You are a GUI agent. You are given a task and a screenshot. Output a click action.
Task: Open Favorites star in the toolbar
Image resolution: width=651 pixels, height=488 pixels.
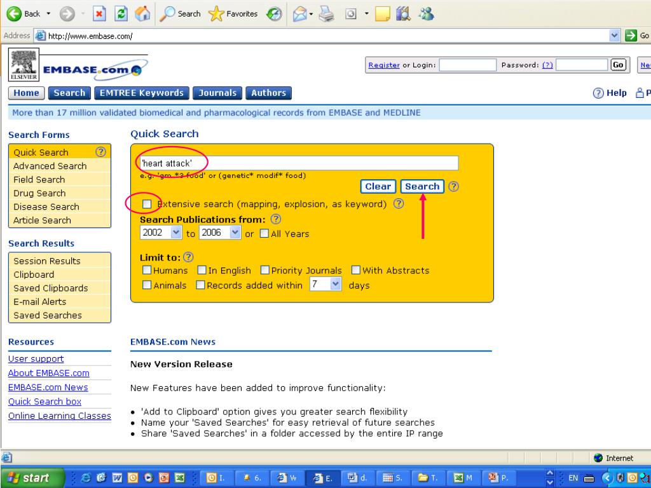tap(233, 14)
